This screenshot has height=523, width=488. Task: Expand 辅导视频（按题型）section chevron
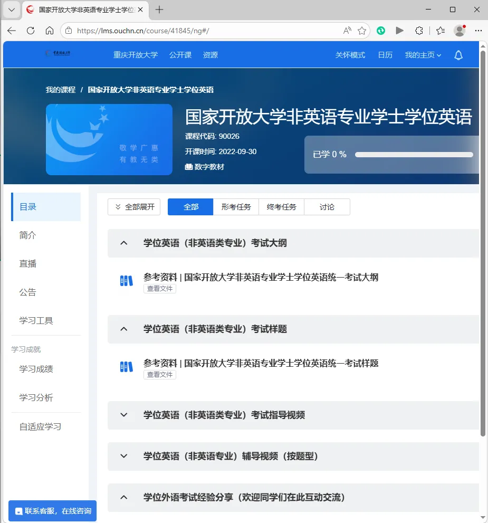[123, 456]
